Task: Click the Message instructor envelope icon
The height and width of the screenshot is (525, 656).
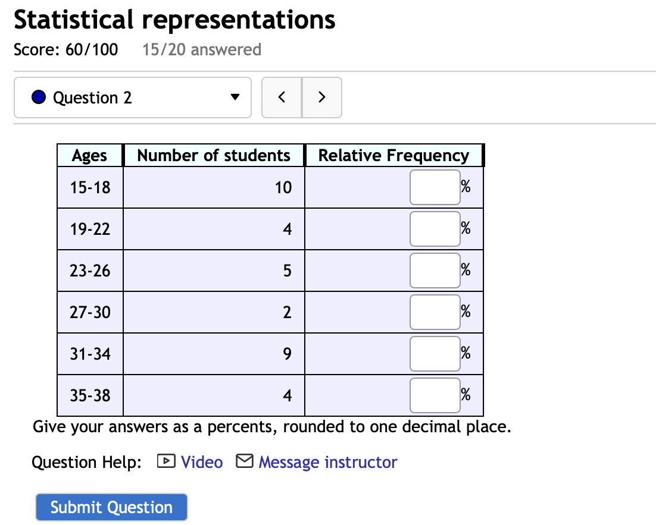Action: pyautogui.click(x=244, y=461)
